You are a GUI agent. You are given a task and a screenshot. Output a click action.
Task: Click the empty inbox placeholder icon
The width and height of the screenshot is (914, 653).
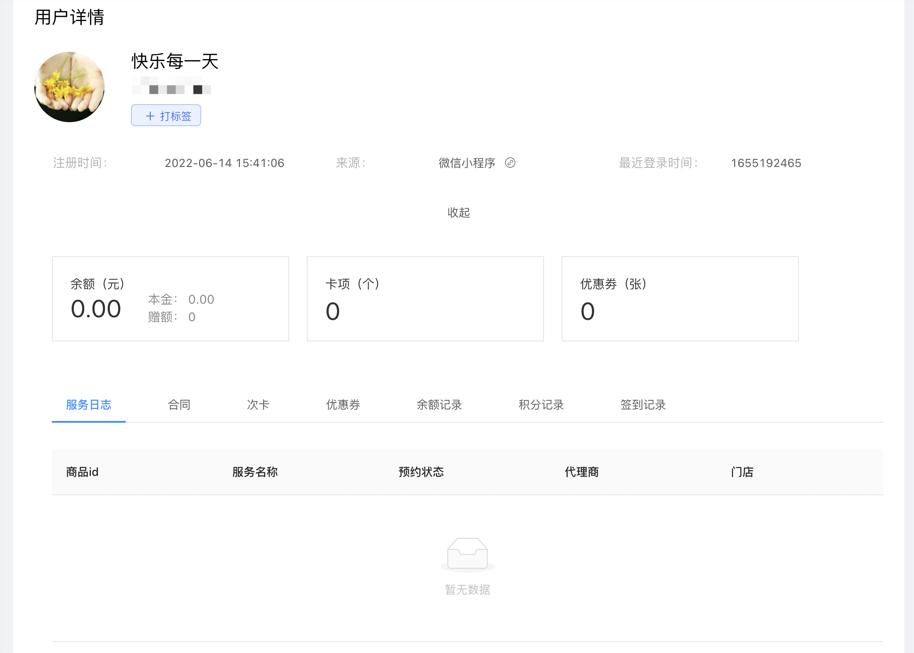click(x=467, y=554)
